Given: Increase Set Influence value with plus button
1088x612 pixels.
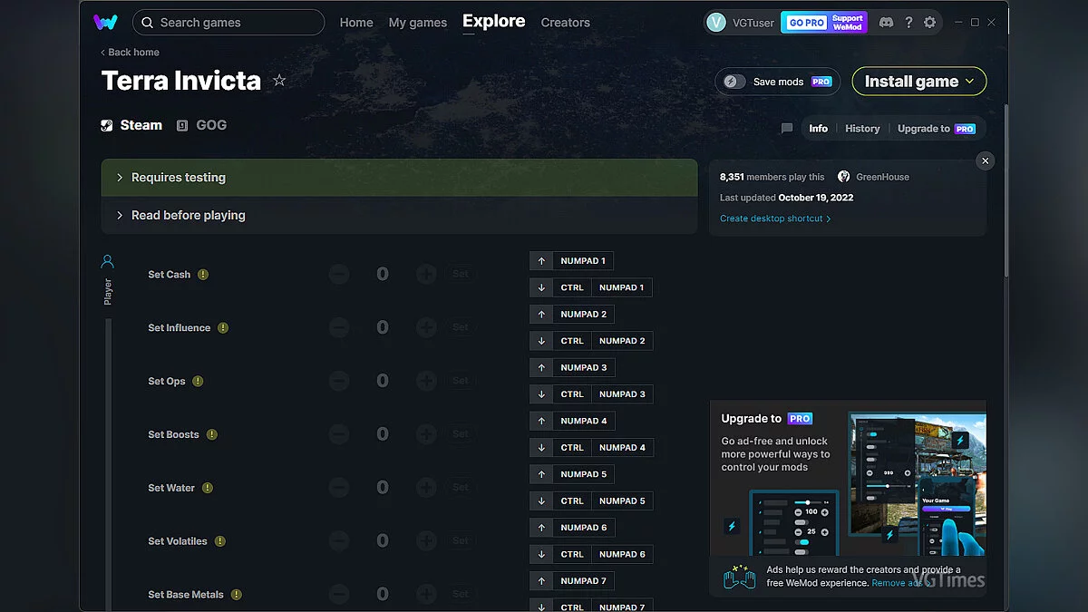Looking at the screenshot, I should (x=426, y=327).
